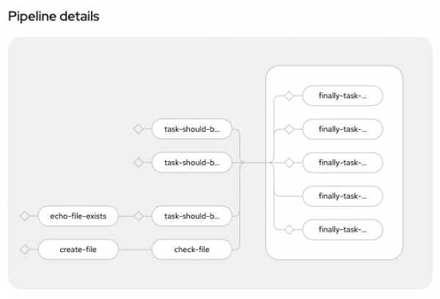The height and width of the screenshot is (299, 440).
Task: Click the diamond icon left of create-file
Action: coord(24,249)
